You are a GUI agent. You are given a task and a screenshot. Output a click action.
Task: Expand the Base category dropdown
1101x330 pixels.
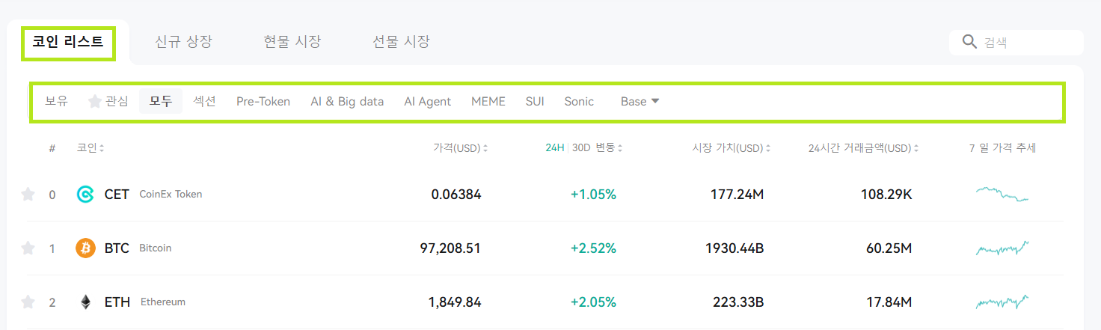coord(640,101)
